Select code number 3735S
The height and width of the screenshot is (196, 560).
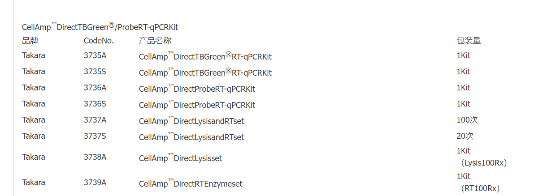[95, 72]
